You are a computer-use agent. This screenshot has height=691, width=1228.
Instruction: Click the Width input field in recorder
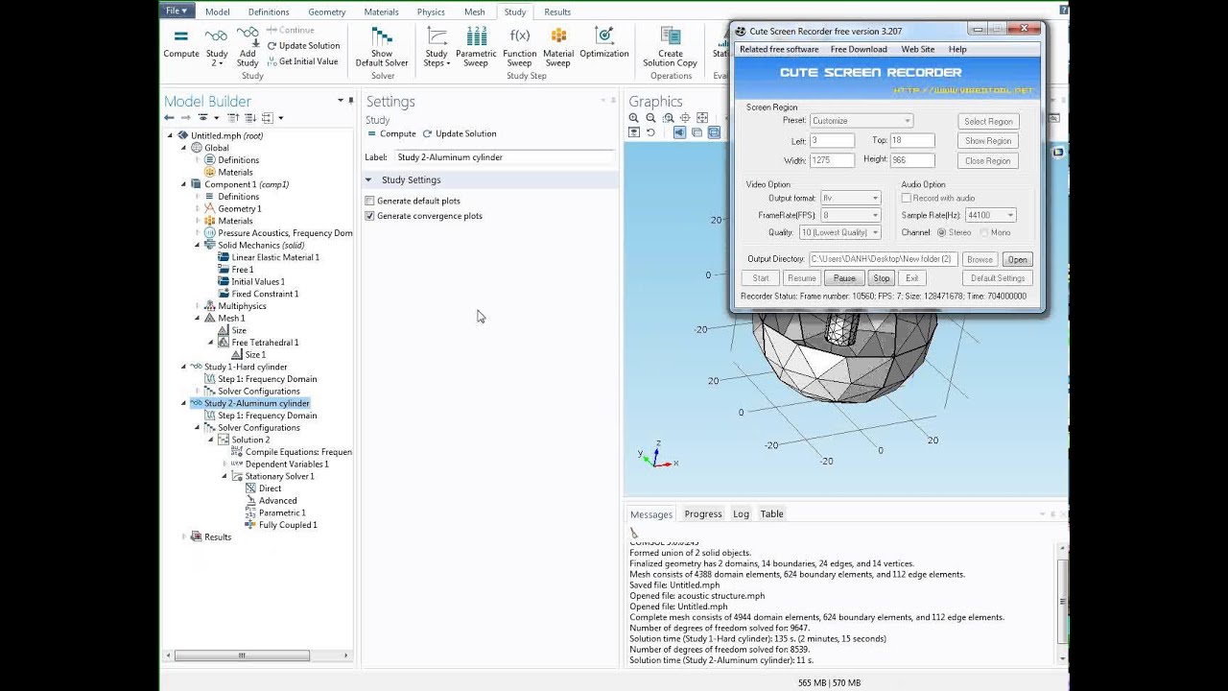pyautogui.click(x=831, y=160)
